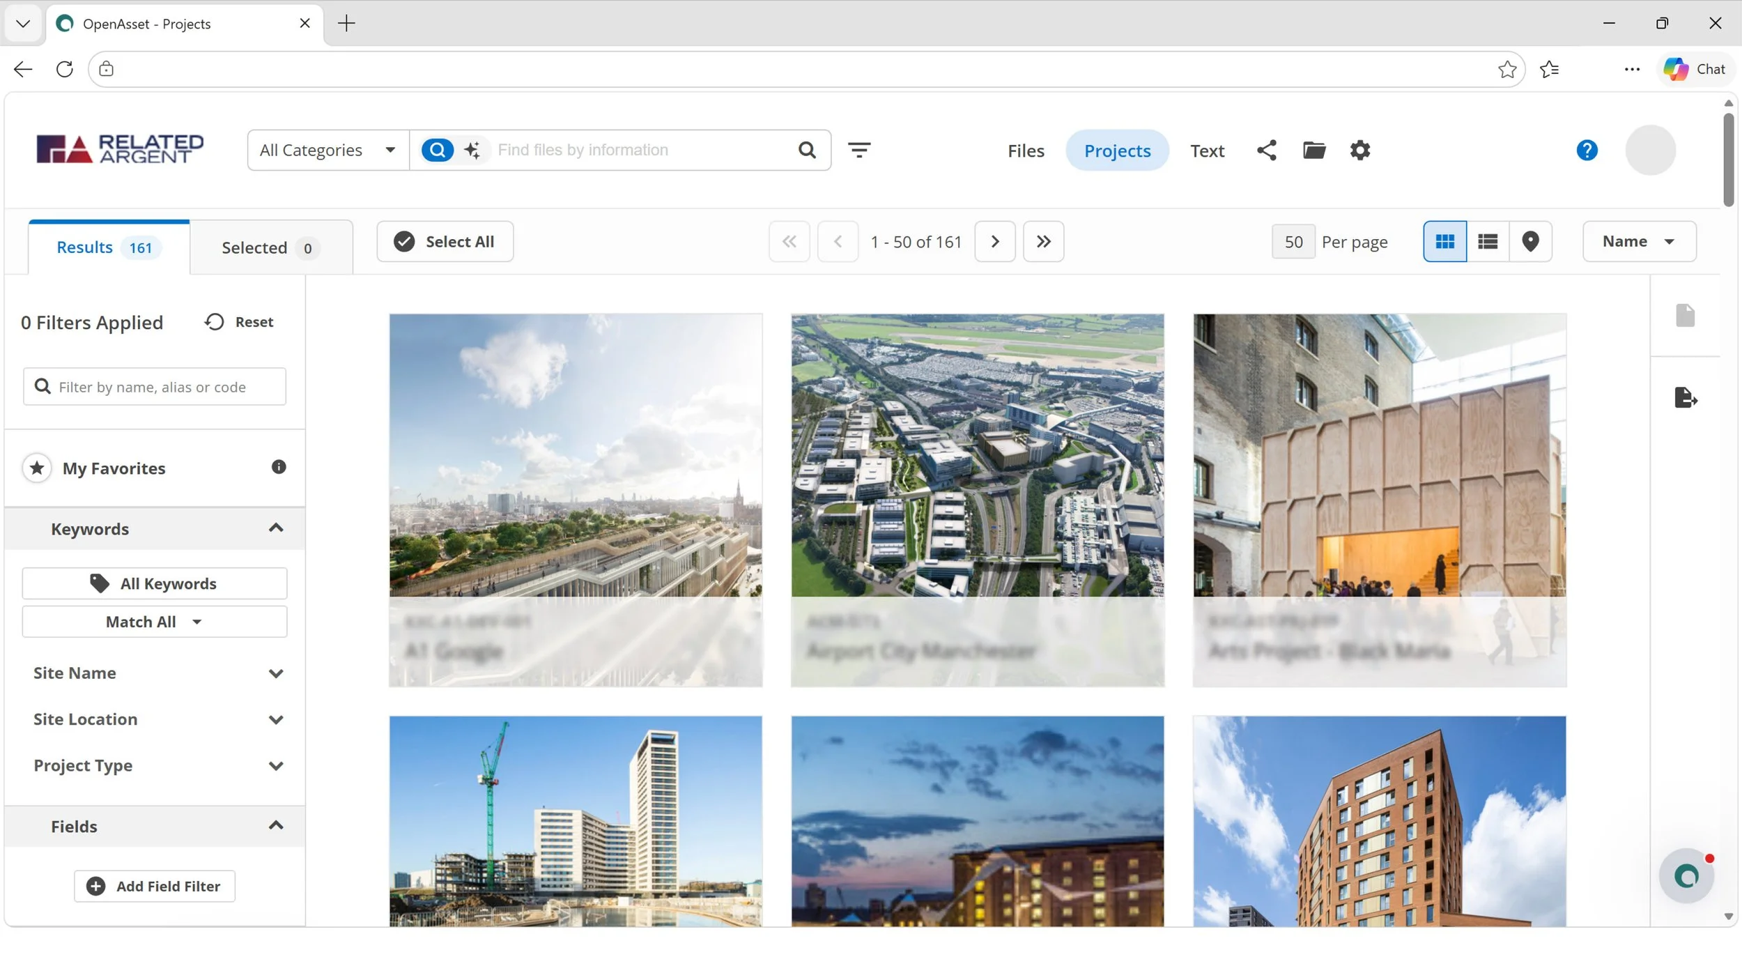This screenshot has width=1742, height=980.
Task: Bookmark page with the star icon
Action: click(1507, 69)
